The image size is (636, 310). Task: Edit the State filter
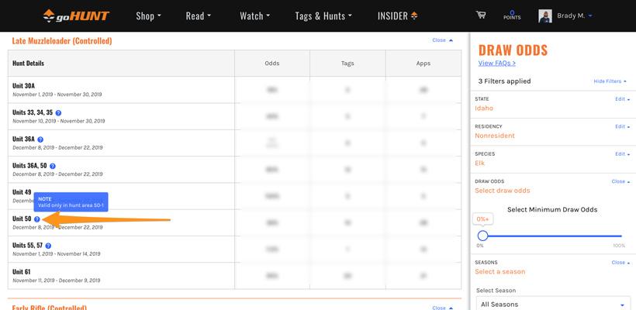pos(620,99)
